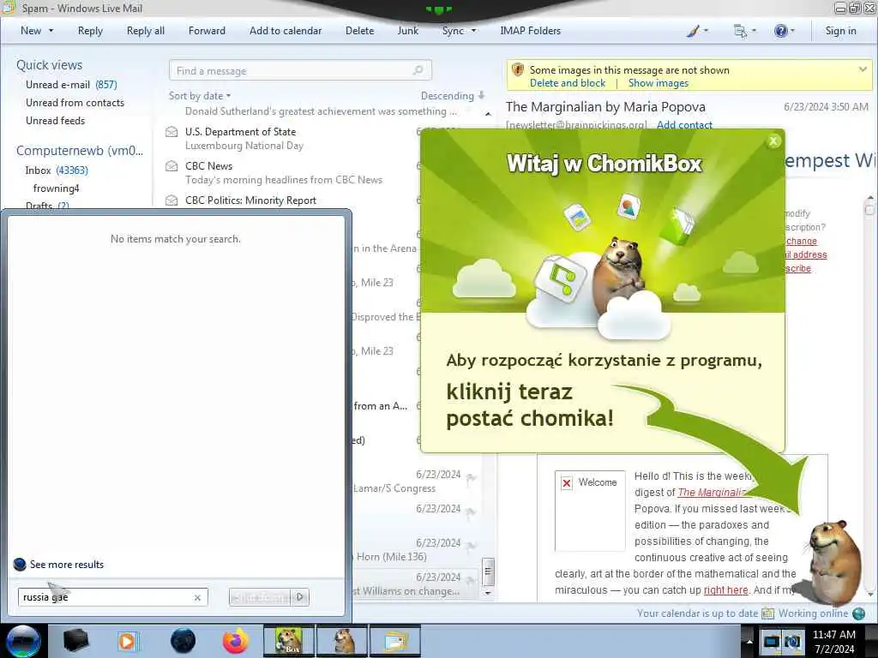Screen dimensions: 878x658
Task: Click envelope icon beside U.S. Department of State
Action: (x=171, y=132)
